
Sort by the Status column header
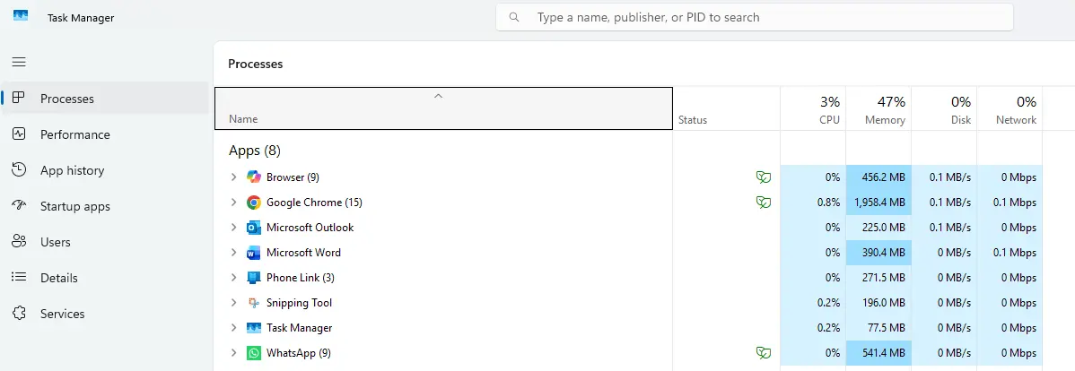click(727, 108)
